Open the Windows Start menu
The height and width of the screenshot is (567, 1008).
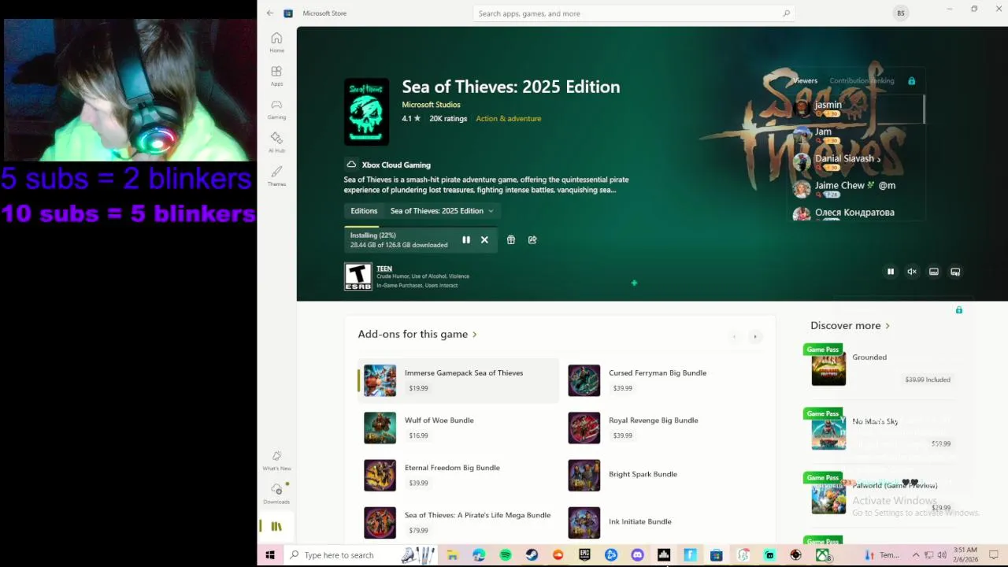(270, 555)
